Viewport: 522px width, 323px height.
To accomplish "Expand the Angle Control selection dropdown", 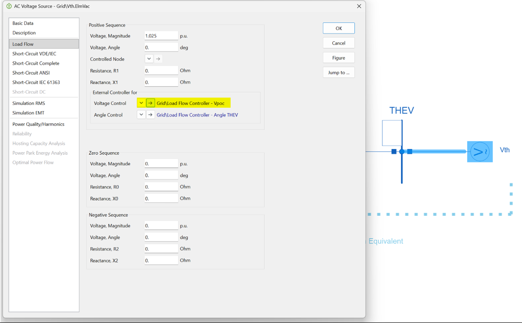I will point(141,115).
